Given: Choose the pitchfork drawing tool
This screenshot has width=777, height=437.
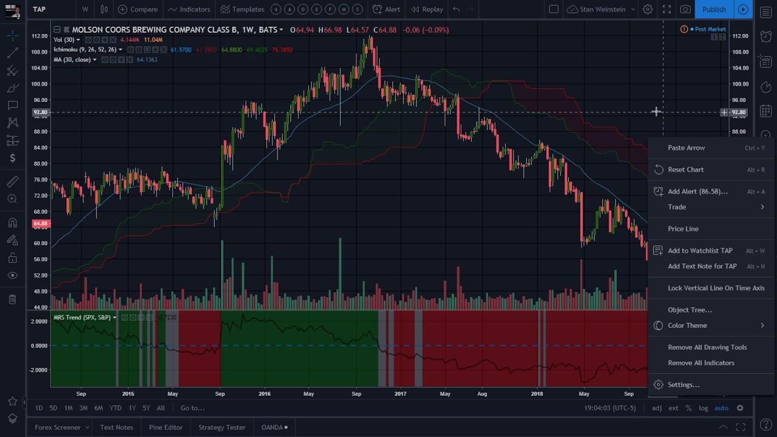Looking at the screenshot, I should click(12, 71).
